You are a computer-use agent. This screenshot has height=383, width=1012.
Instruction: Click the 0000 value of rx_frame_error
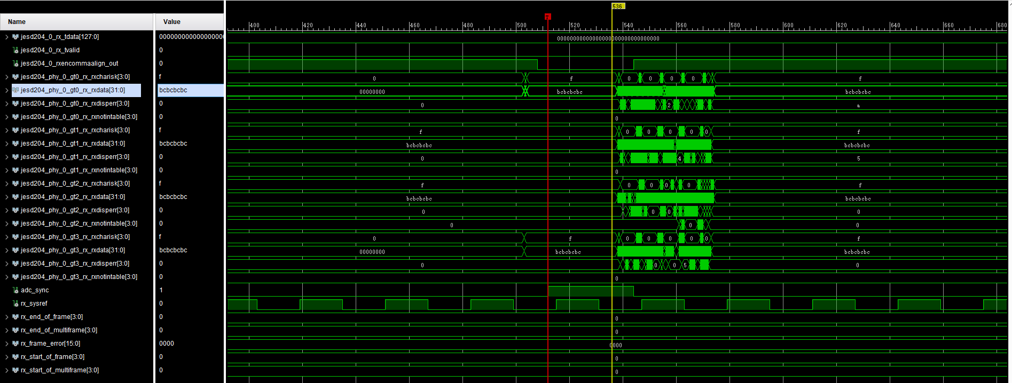click(167, 344)
